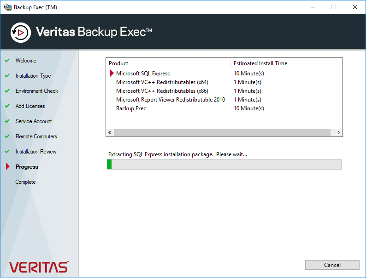Click the SQL Express extraction progress bar

[x=224, y=164]
